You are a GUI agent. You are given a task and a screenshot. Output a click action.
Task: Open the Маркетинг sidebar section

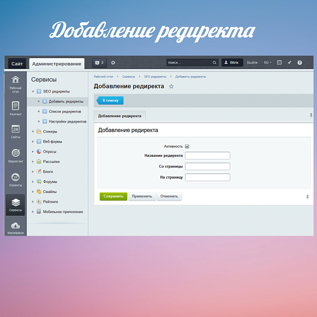pyautogui.click(x=15, y=155)
